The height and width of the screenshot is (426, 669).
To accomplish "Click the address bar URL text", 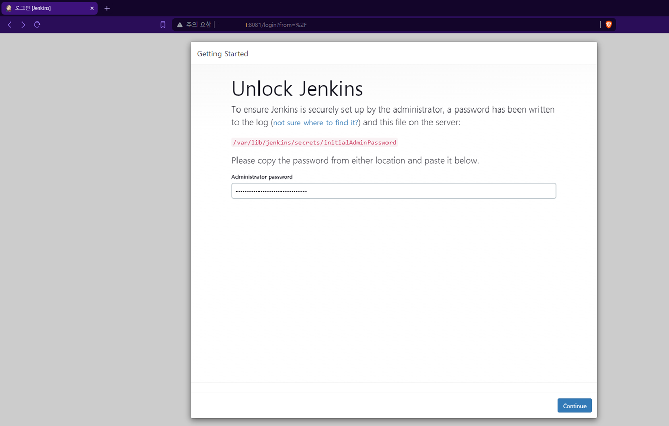I will [276, 25].
